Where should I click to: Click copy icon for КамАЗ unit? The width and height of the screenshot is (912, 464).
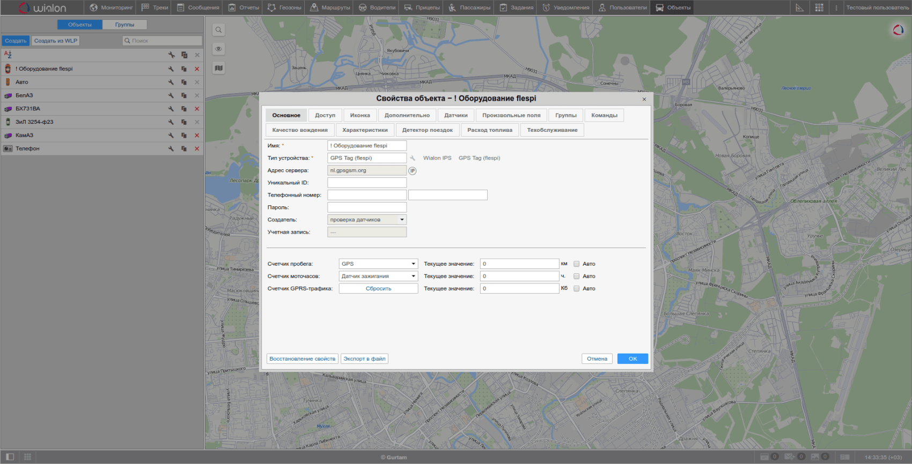184,136
